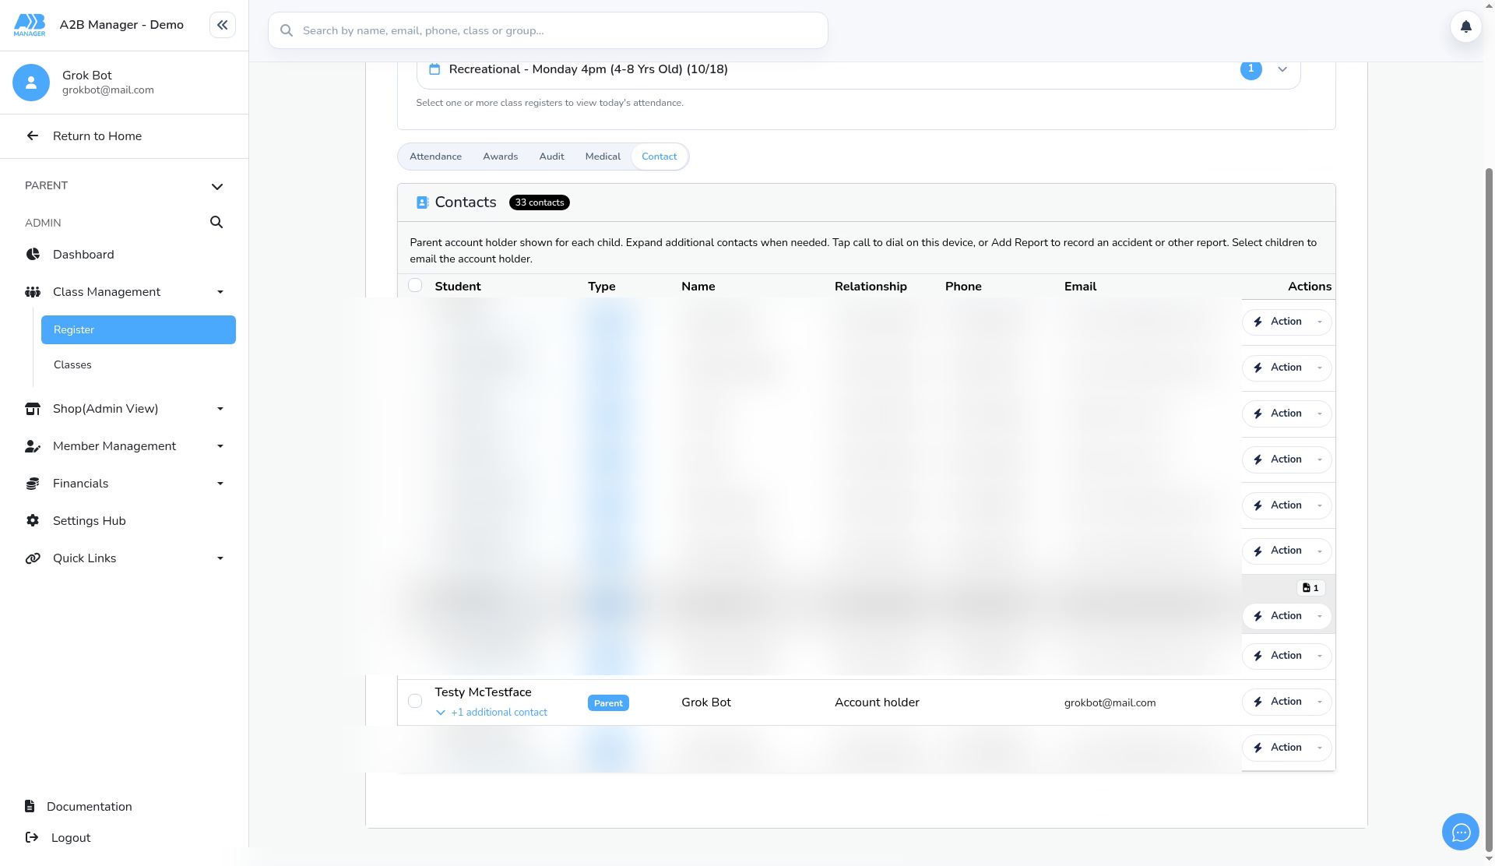Expand the Class Management submenu arrow
Screen dimensions: 1495x866
(x=220, y=292)
